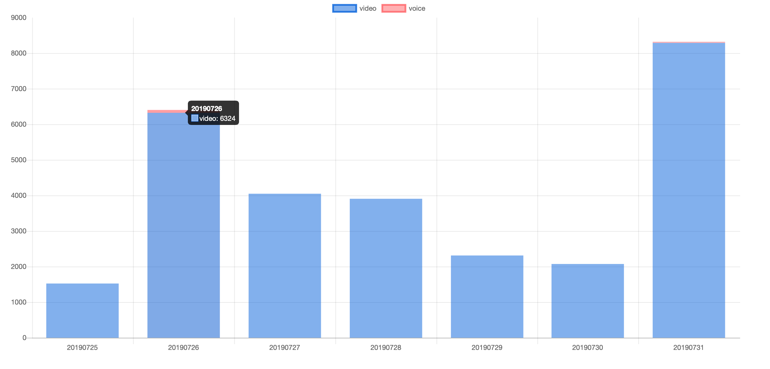Select the pink voice segment atop 20190731

[689, 43]
